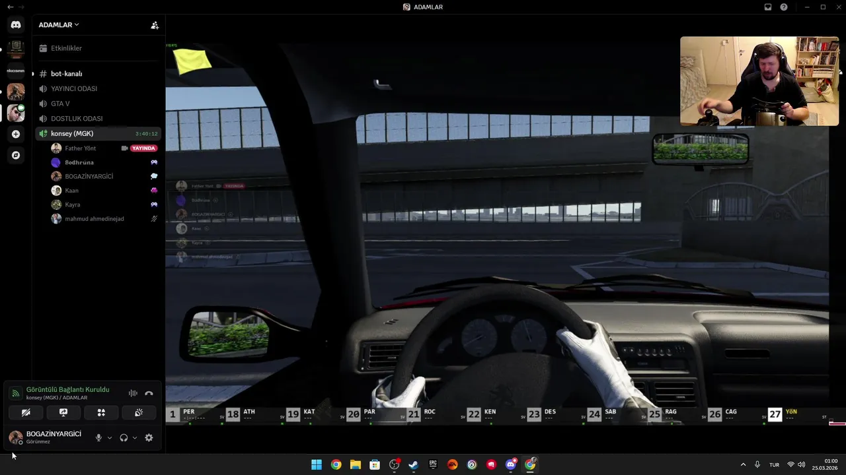Screen dimensions: 846x475
Task: Open Discord home direct messages
Action: [16, 25]
